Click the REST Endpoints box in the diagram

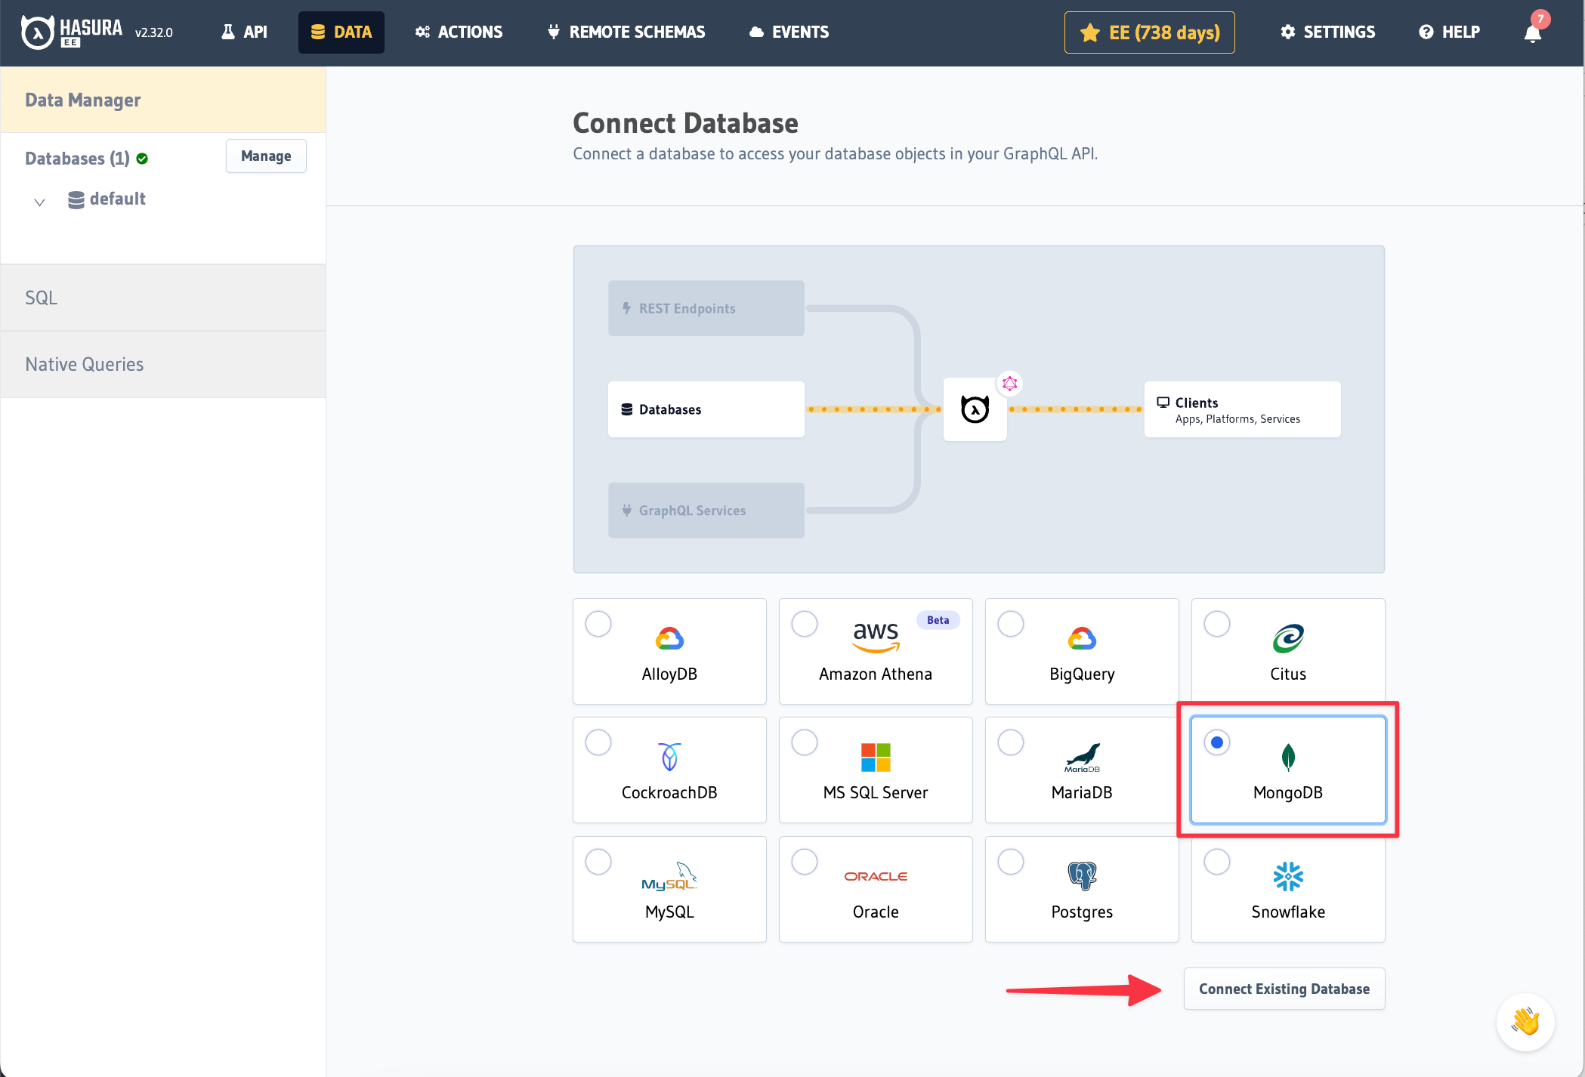706,308
